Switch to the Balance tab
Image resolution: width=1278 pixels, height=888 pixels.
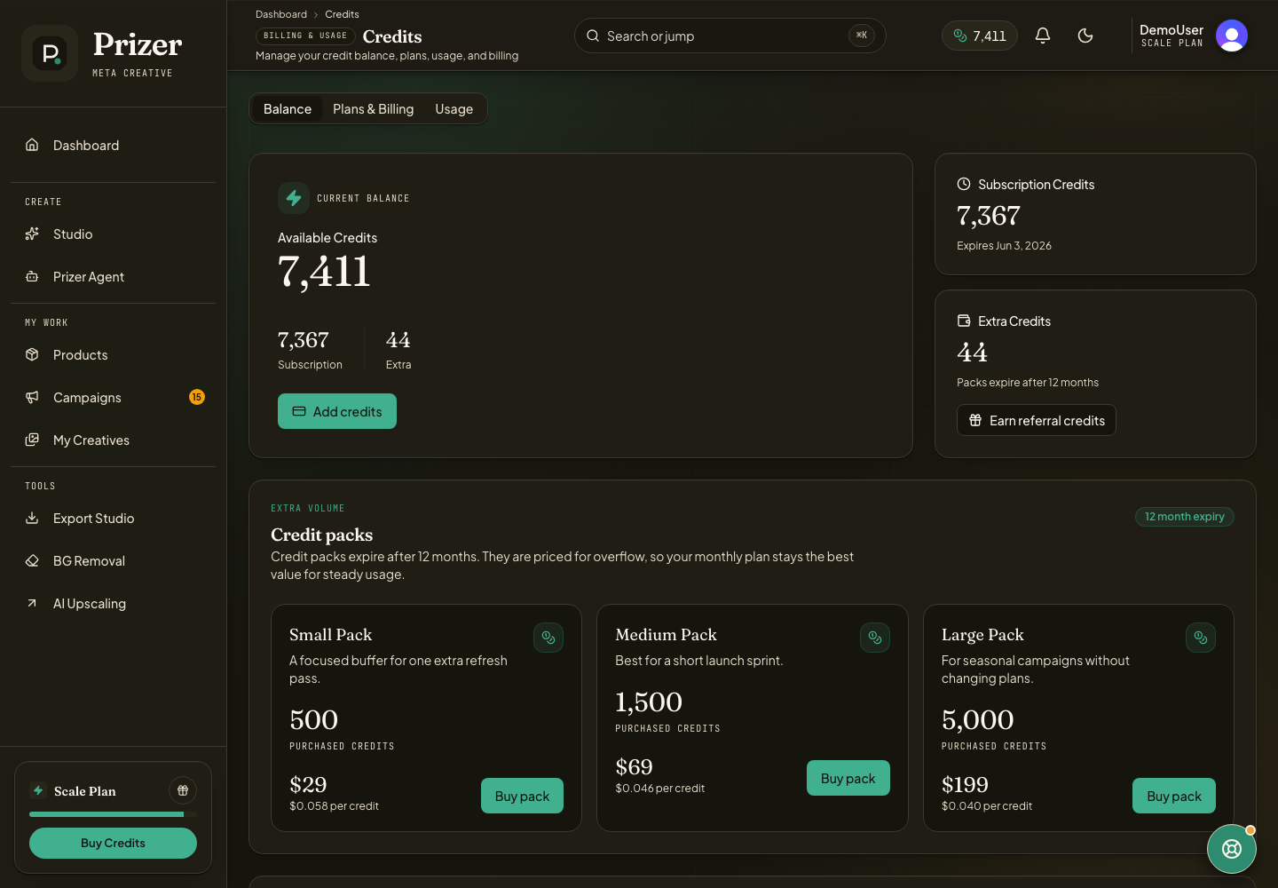288,108
